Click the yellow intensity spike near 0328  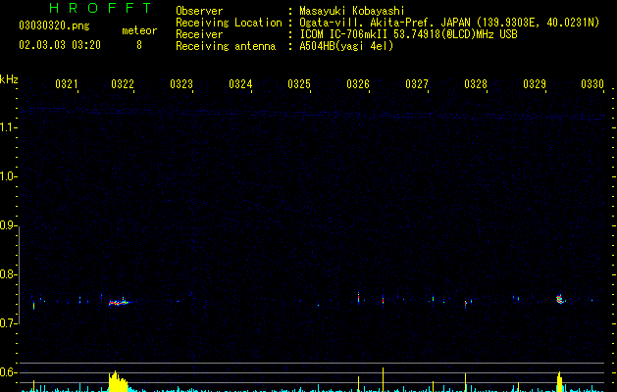466,382
